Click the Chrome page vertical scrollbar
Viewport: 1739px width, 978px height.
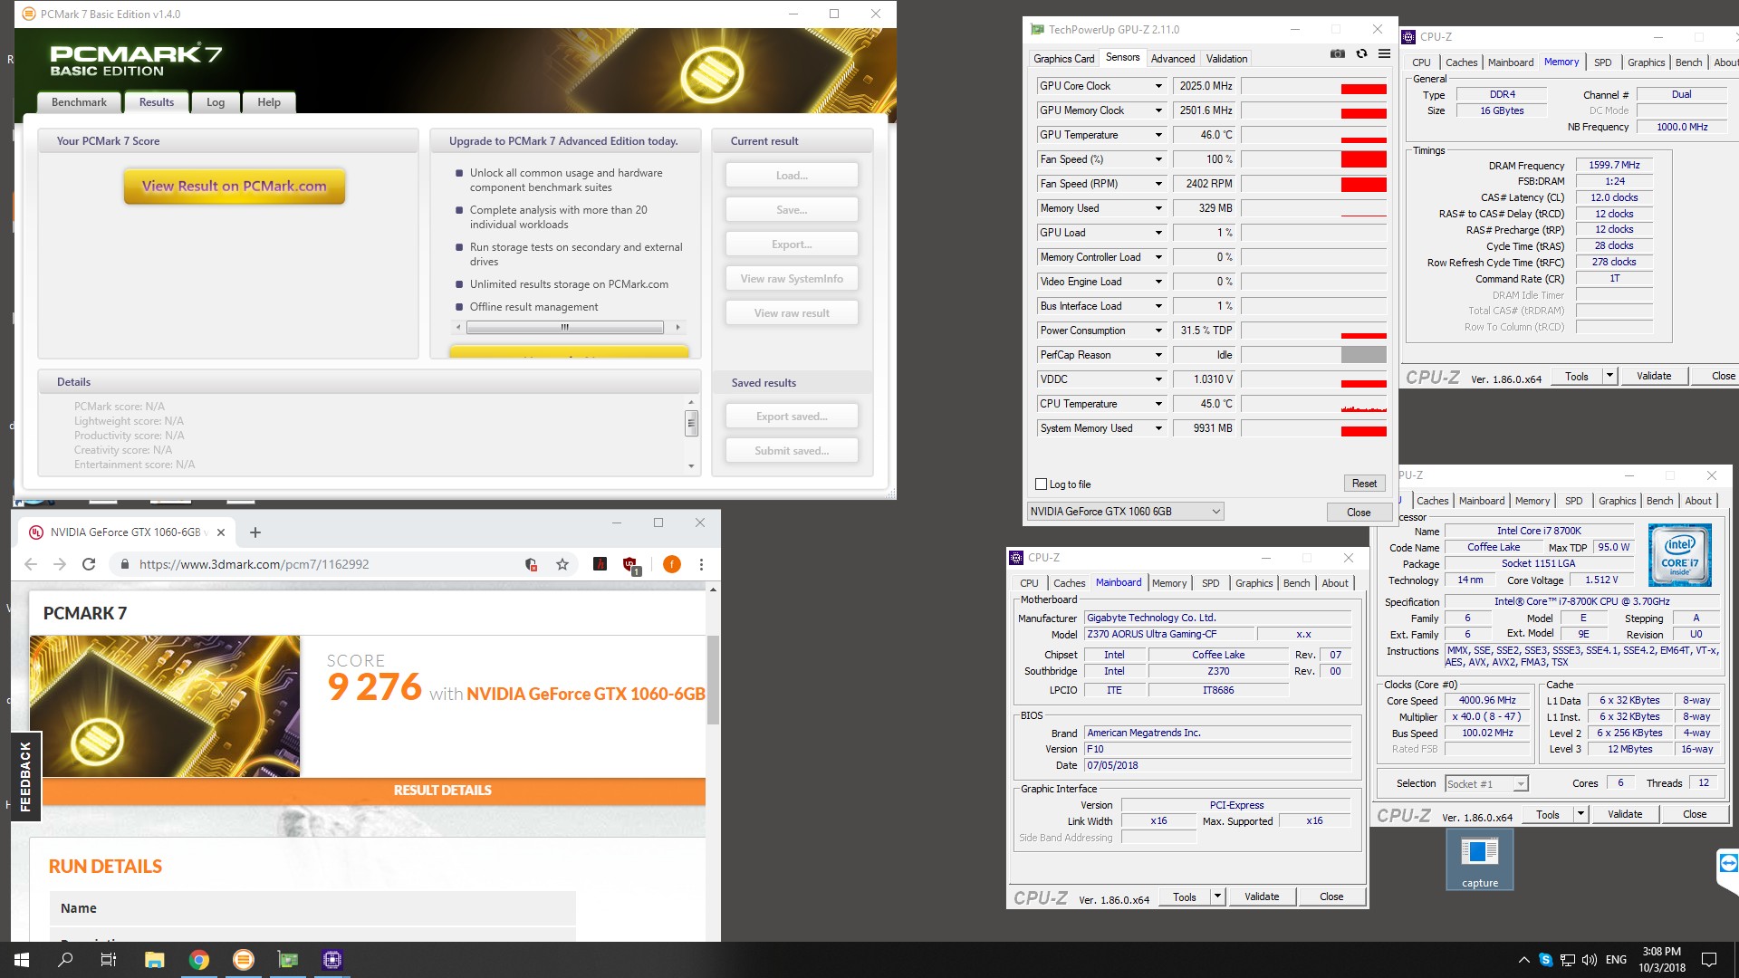[713, 679]
